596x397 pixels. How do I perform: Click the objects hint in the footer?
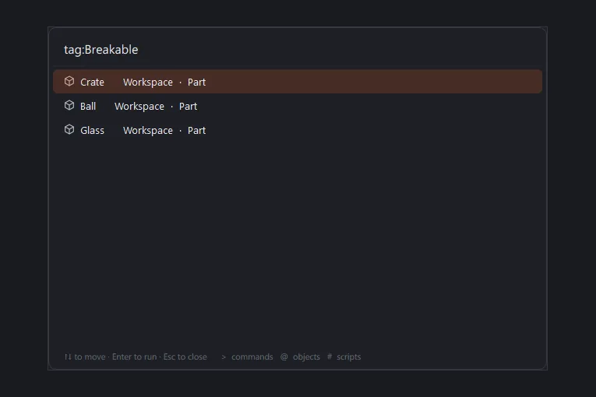click(300, 357)
